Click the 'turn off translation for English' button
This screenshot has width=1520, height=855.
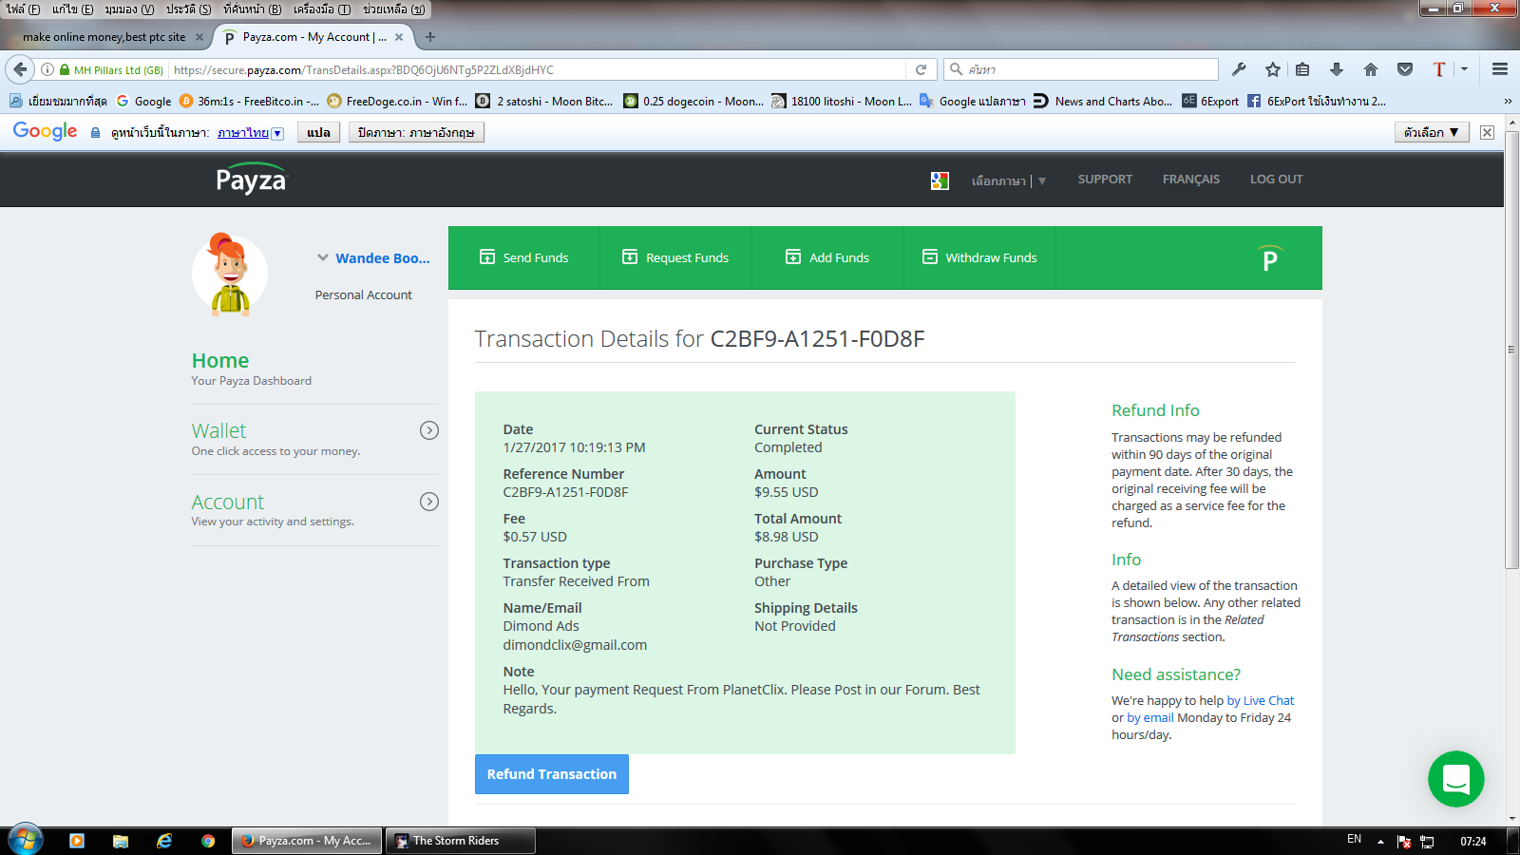coord(416,132)
